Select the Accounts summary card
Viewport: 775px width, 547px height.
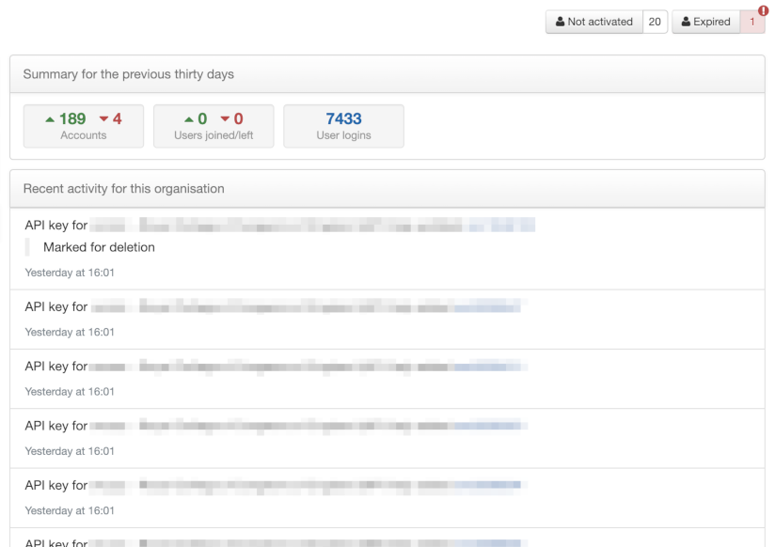point(83,125)
